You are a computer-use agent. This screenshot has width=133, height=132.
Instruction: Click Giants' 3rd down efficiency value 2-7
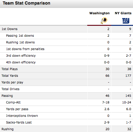coord(128,56)
